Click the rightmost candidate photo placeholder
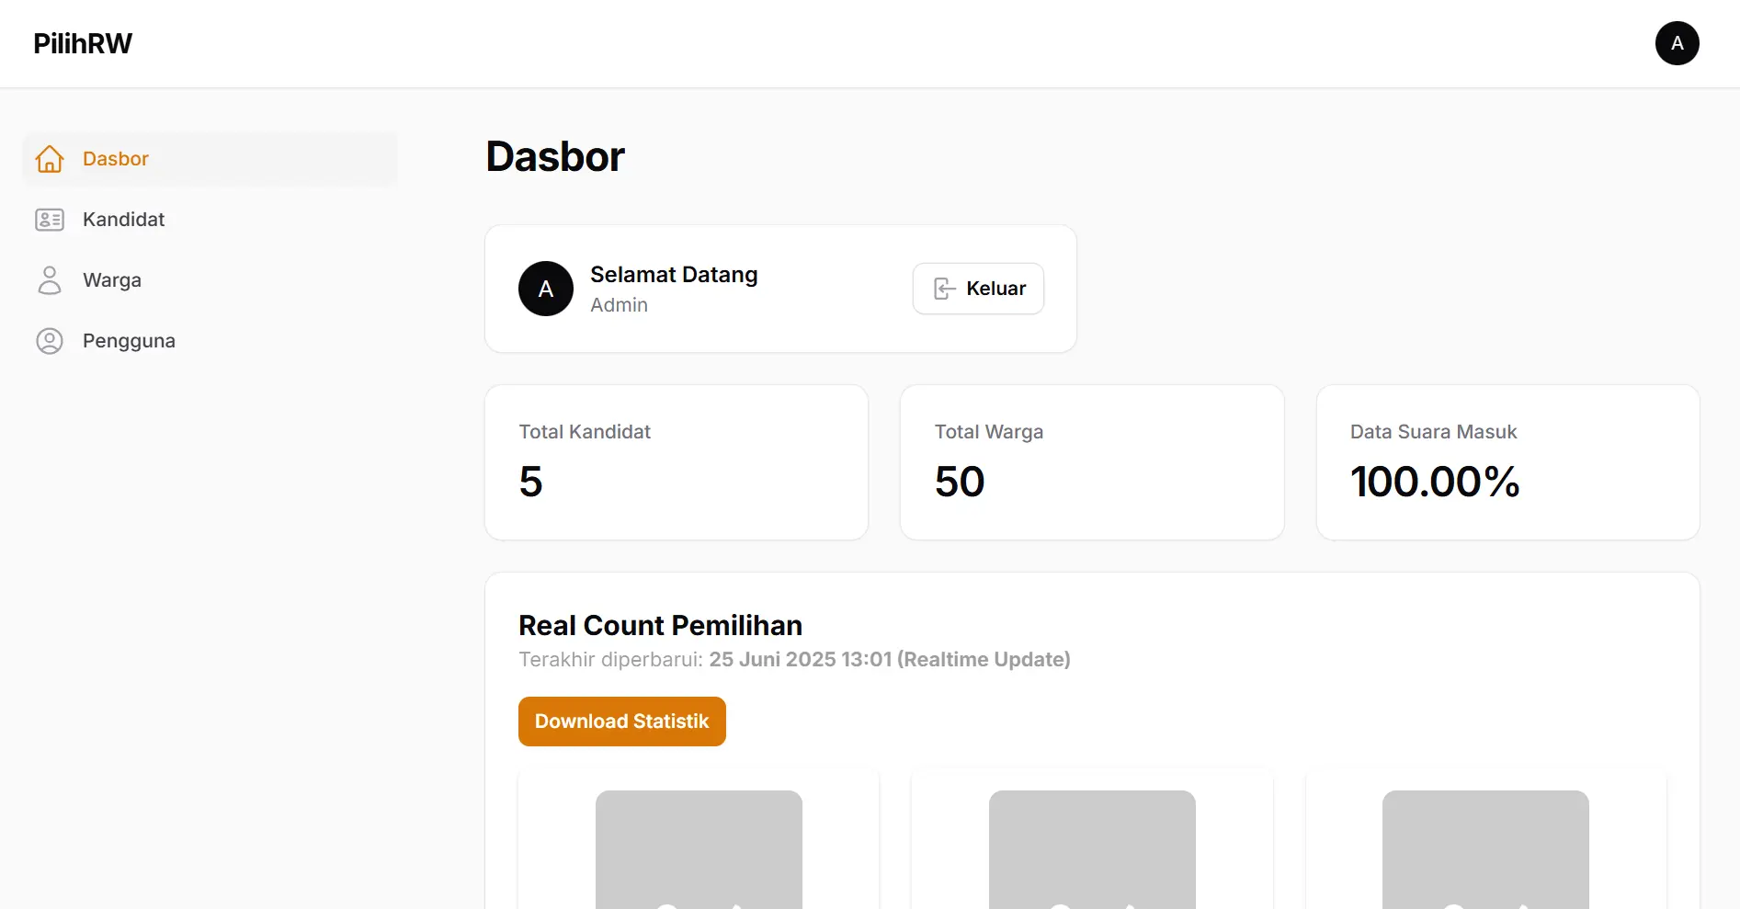The height and width of the screenshot is (909, 1740). pos(1484,850)
